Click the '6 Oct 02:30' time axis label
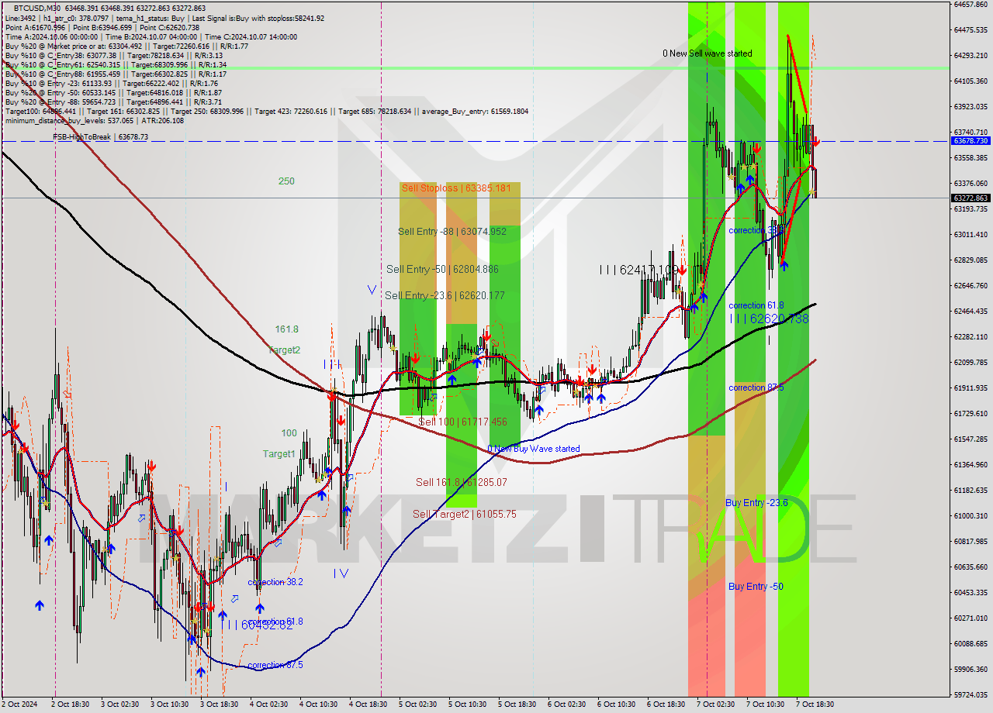 tap(566, 704)
